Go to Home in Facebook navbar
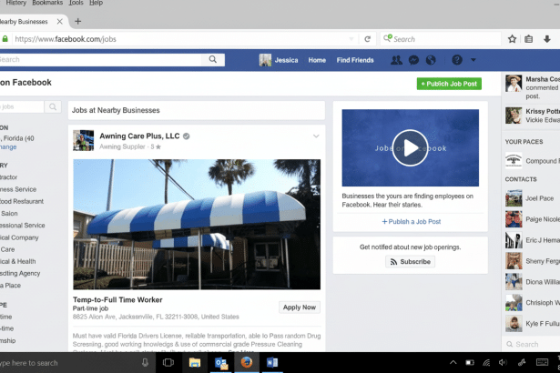This screenshot has width=560, height=373. (317, 60)
